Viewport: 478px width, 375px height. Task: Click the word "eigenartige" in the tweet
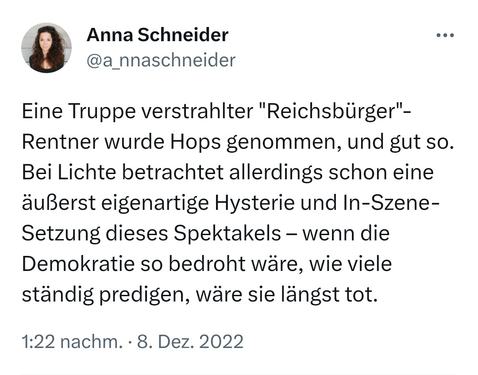pos(154,203)
